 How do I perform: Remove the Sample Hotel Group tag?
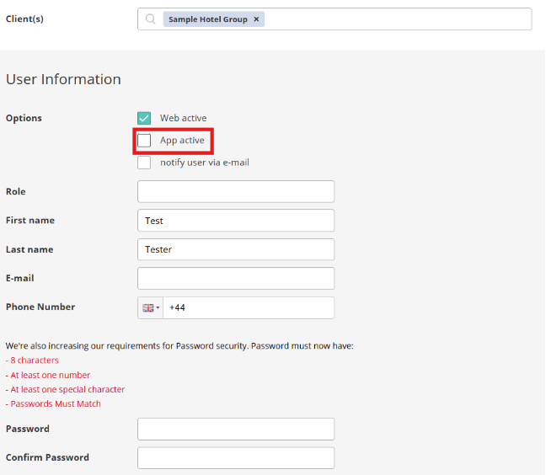point(256,19)
